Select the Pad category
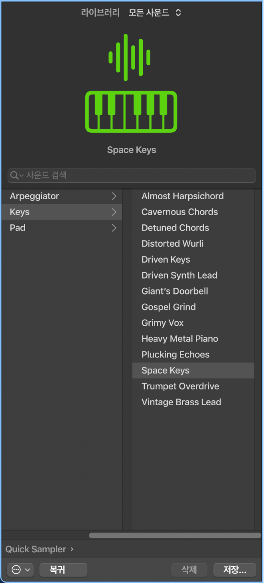The height and width of the screenshot is (583, 264). coord(18,228)
